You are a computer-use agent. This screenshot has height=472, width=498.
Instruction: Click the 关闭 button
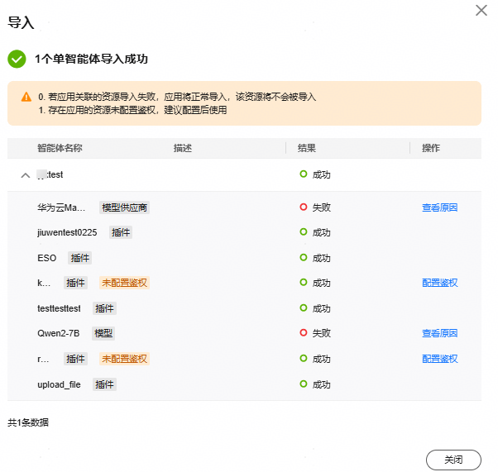tap(453, 460)
